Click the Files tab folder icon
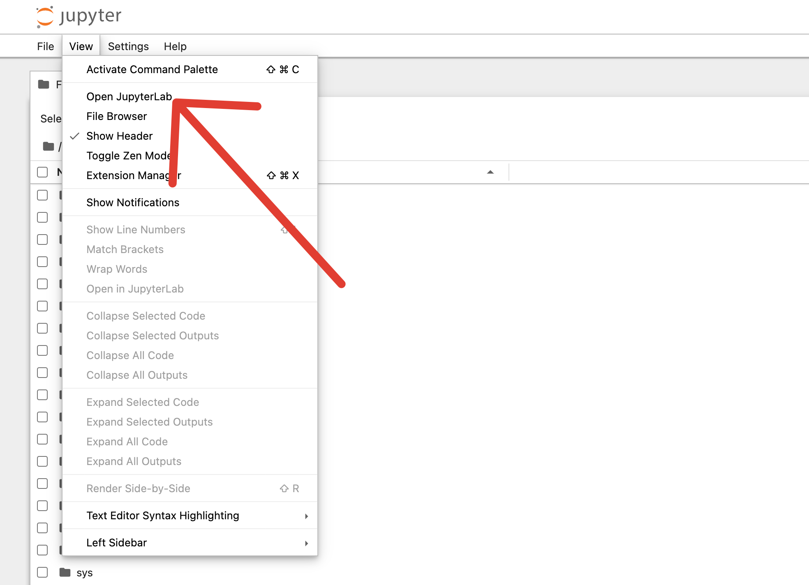Screen dimensions: 809x585 pos(44,85)
